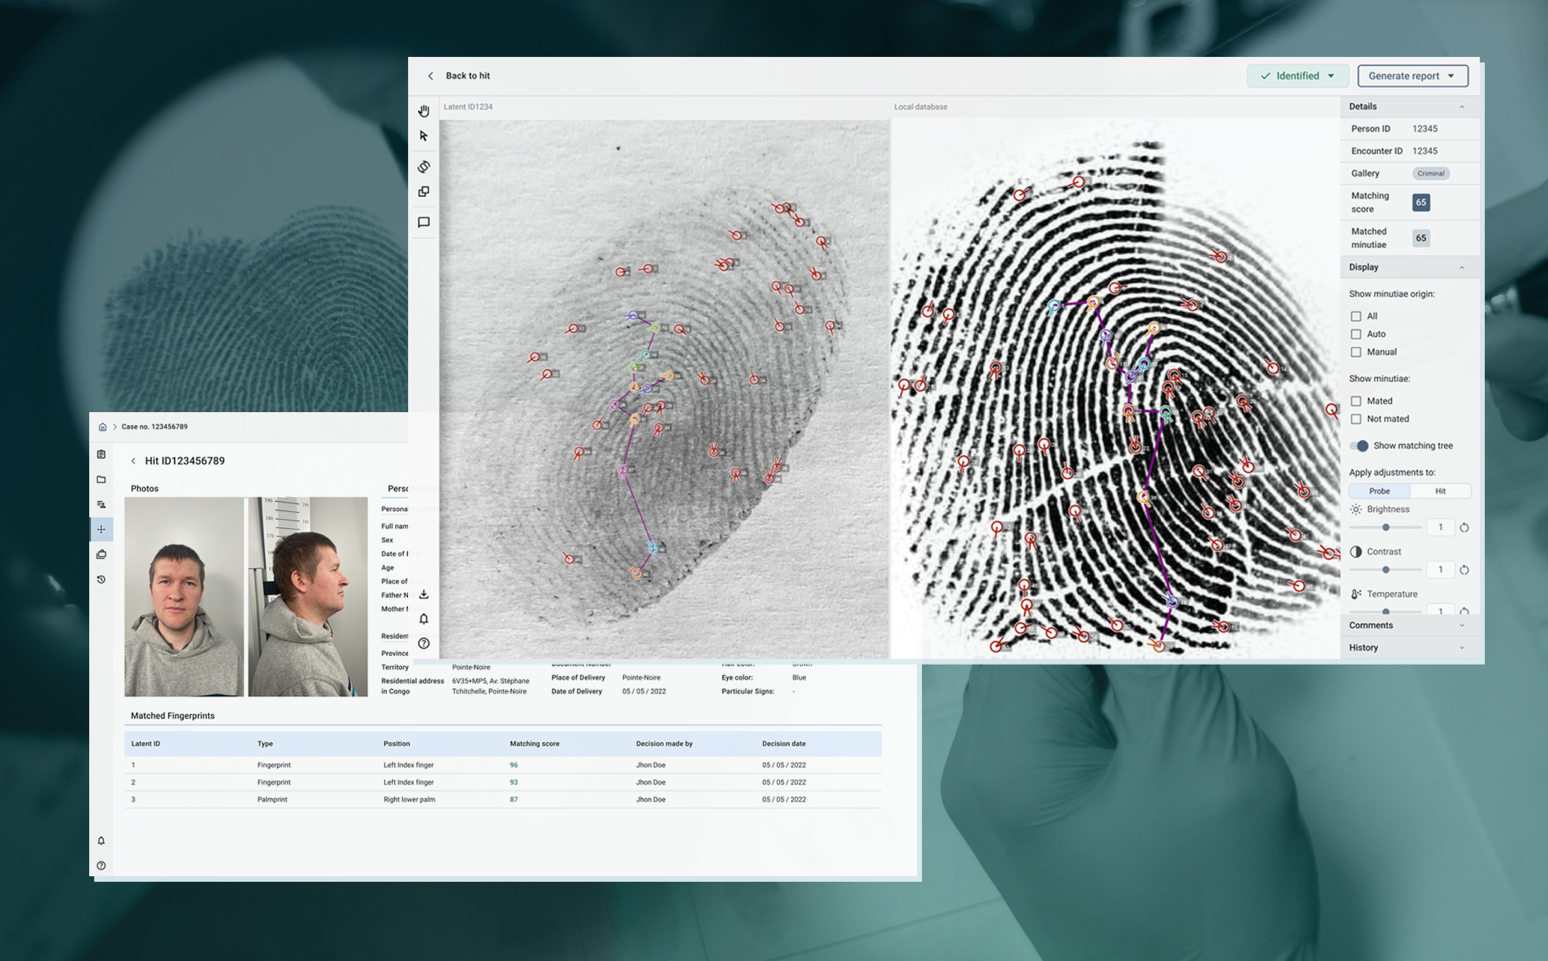Enable the Mated minutiae checkbox
The width and height of the screenshot is (1548, 961).
(x=1356, y=401)
